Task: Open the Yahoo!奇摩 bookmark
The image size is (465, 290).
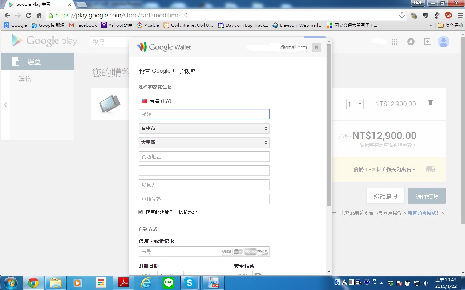Action: tap(117, 25)
